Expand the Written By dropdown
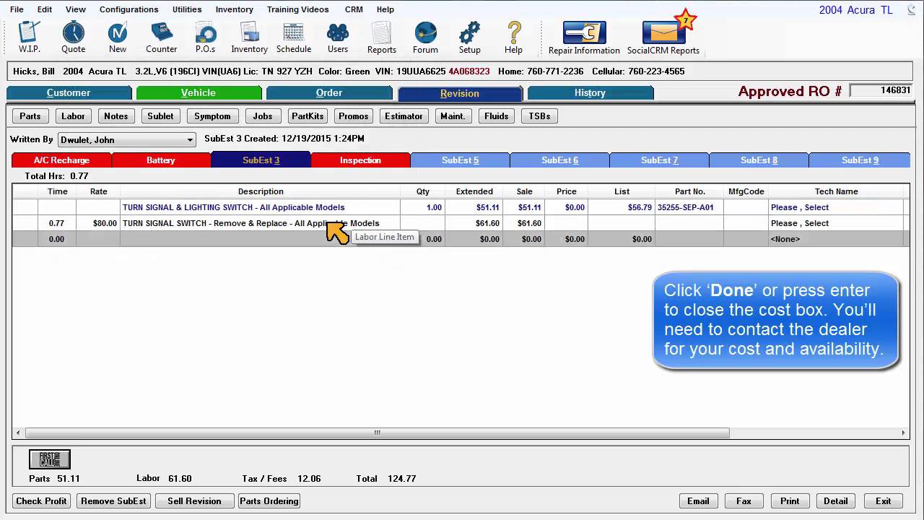 pyautogui.click(x=190, y=139)
